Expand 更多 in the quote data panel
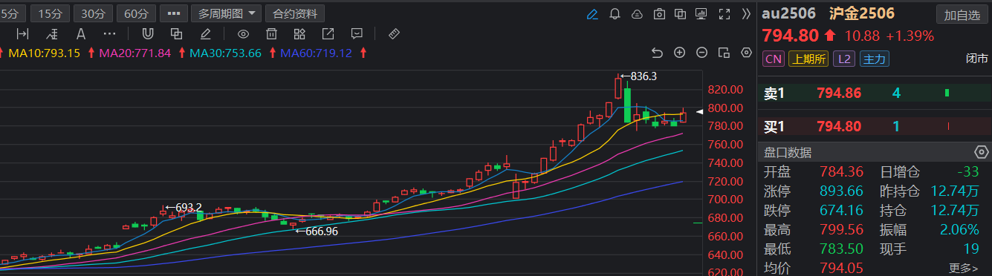The image size is (992, 276). click(x=963, y=268)
